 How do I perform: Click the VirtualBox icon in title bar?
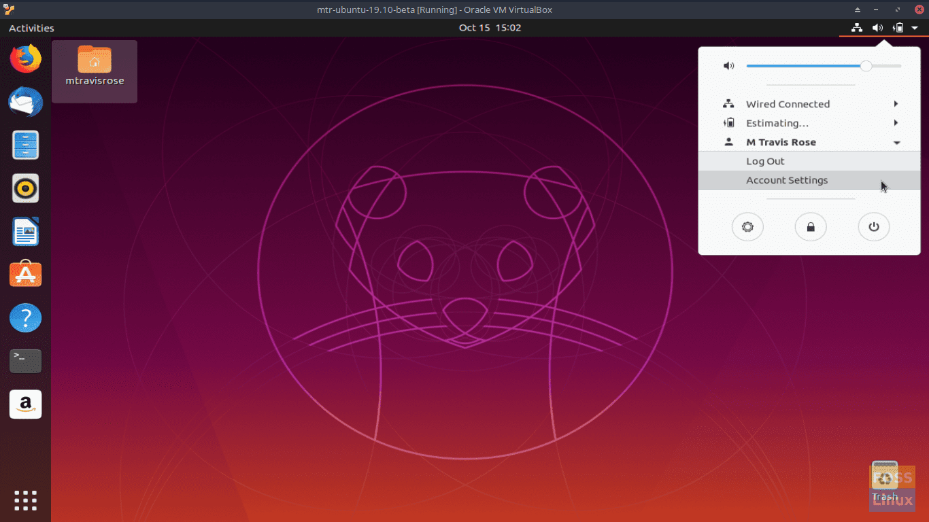(9, 10)
